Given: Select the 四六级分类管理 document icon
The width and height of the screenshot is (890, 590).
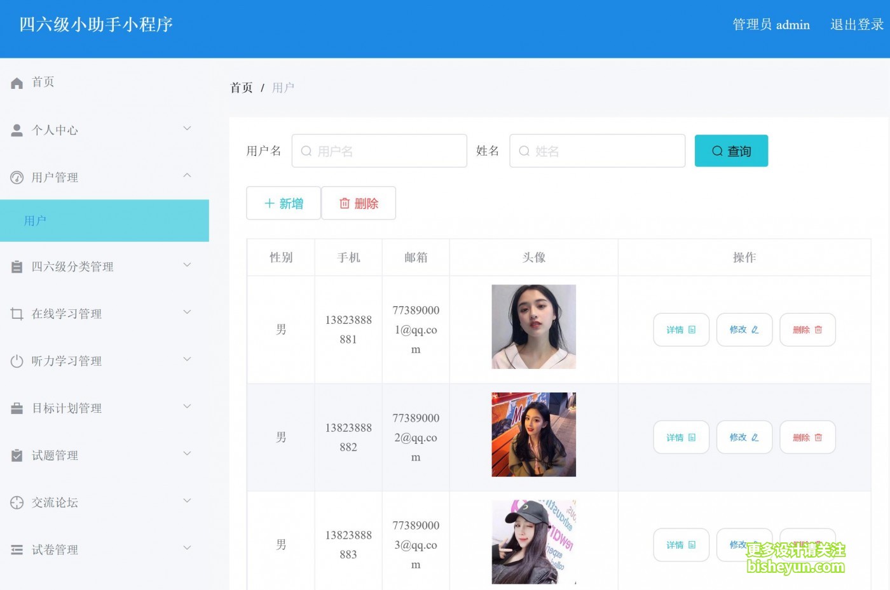Looking at the screenshot, I should 17,266.
